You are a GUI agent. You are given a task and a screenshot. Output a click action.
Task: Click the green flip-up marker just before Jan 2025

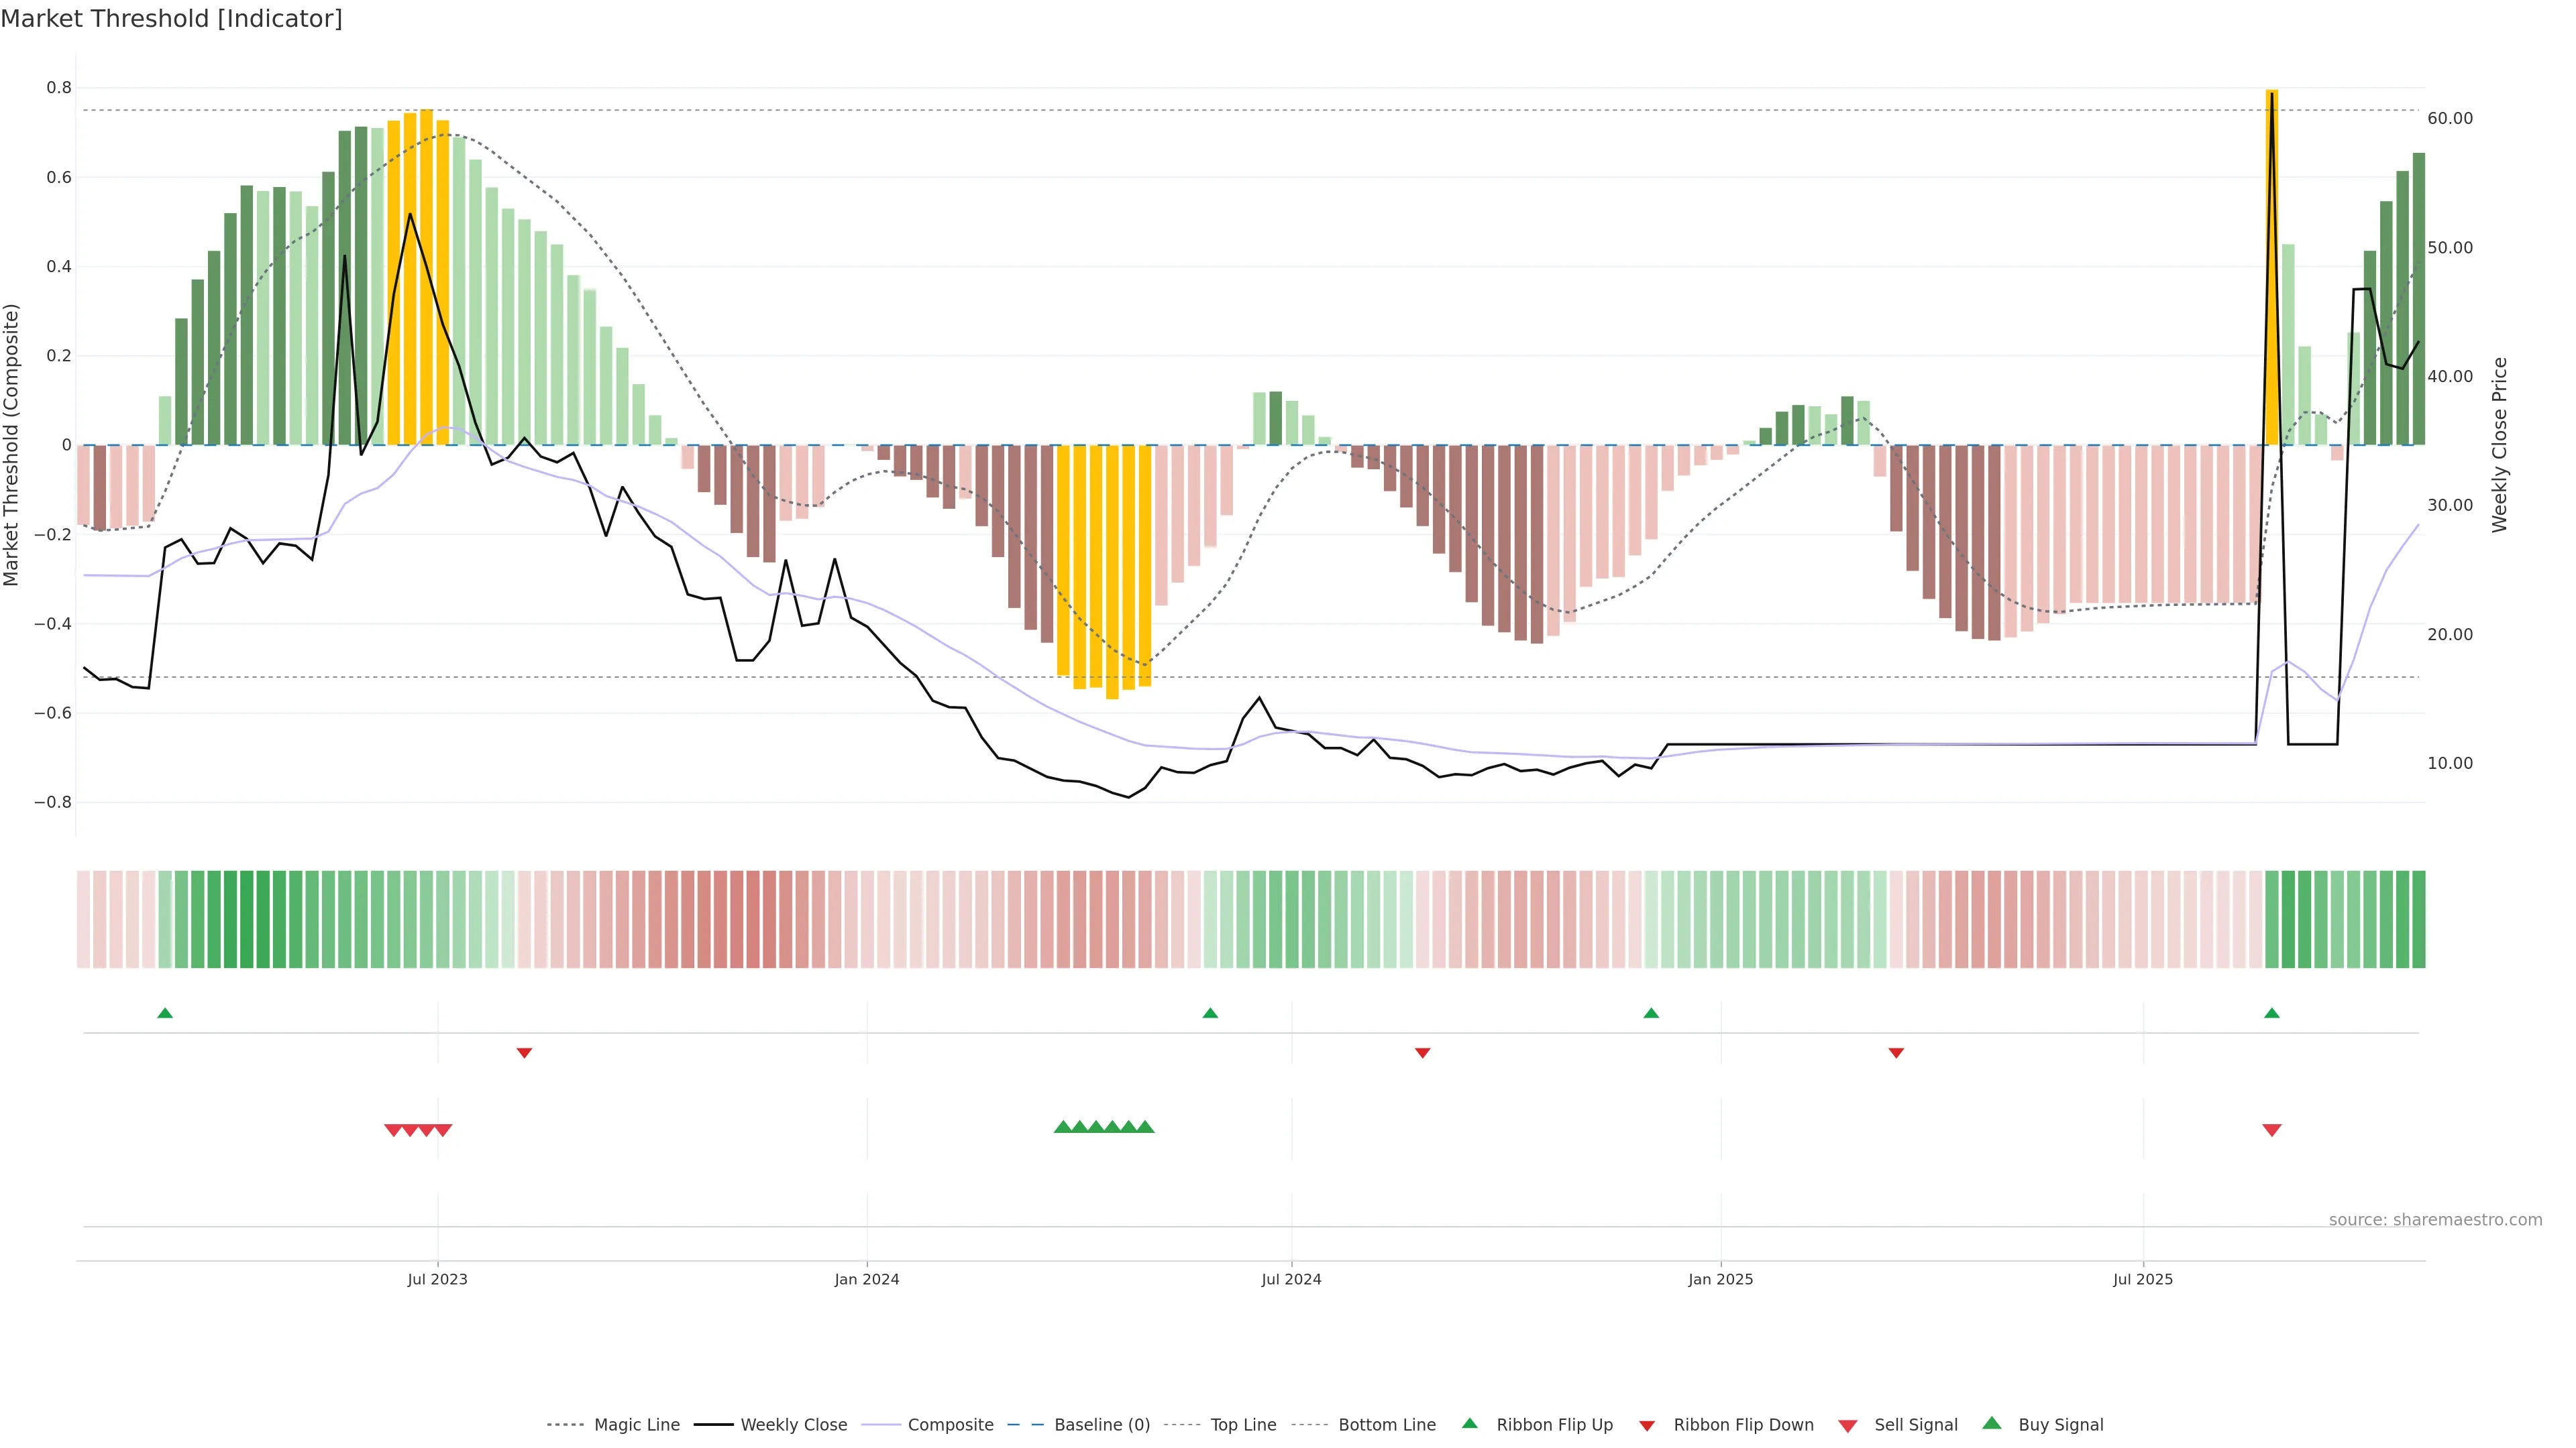1651,1014
